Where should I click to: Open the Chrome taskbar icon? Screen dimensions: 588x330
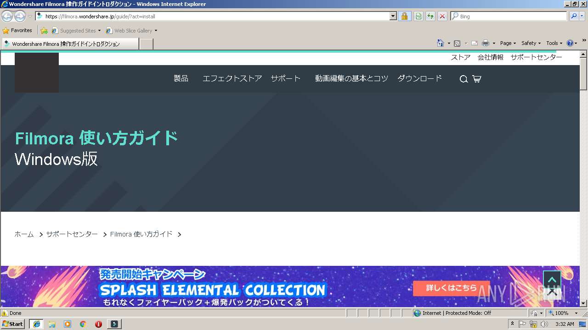click(83, 324)
